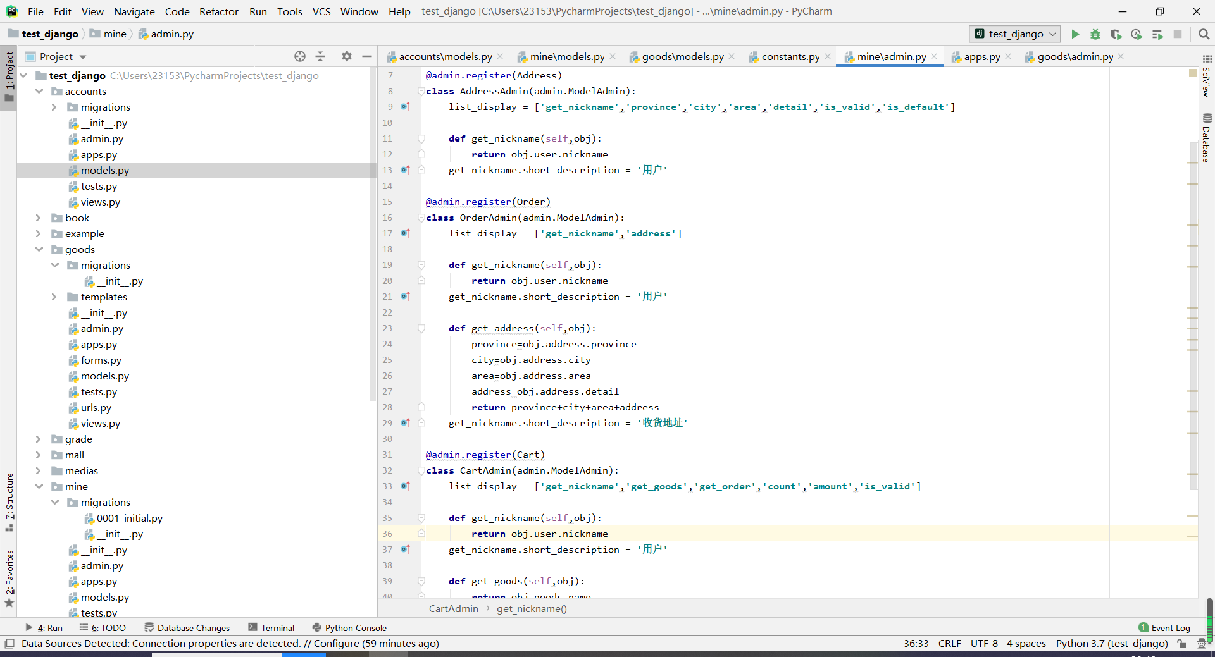Click the lock icon in status bar
1215x657 pixels.
[x=1181, y=644]
